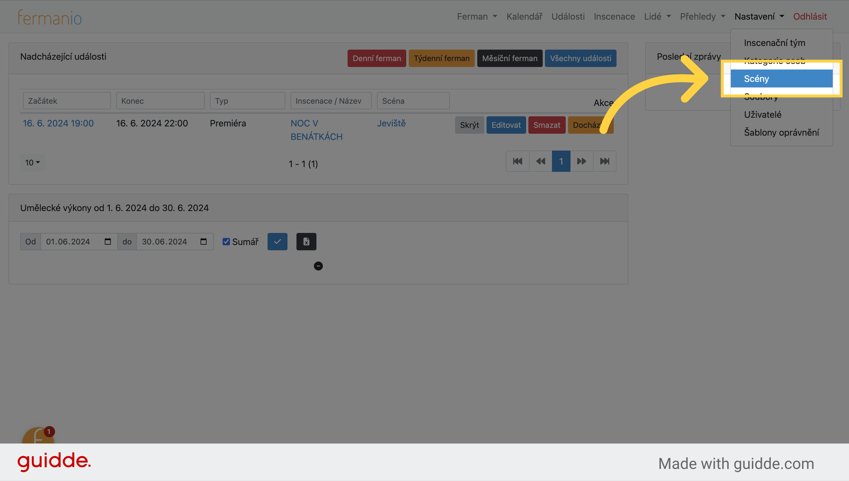
Task: Open the Týdenní ferman view
Action: [x=441, y=59]
